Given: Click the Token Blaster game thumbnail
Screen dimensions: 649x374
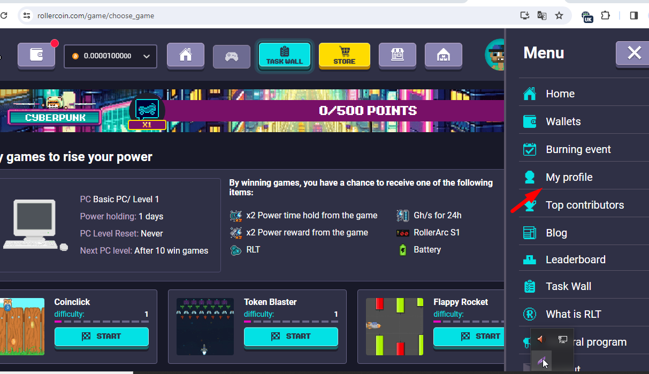Looking at the screenshot, I should 205,326.
